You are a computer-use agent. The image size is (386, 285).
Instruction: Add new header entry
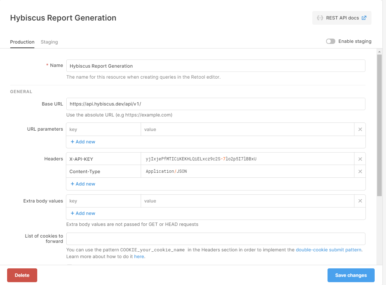tap(83, 184)
